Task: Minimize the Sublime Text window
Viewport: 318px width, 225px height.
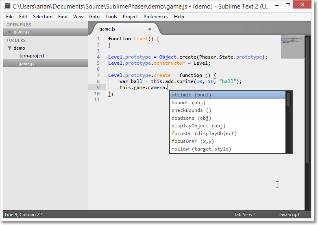Action: 277,5
